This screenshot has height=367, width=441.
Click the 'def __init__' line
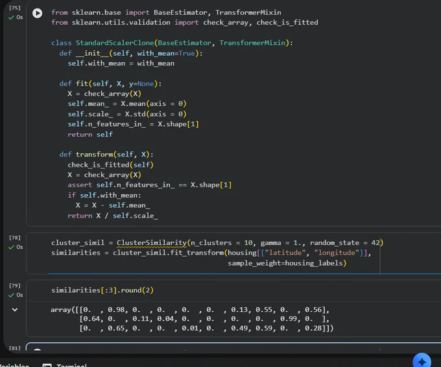[x=131, y=53]
